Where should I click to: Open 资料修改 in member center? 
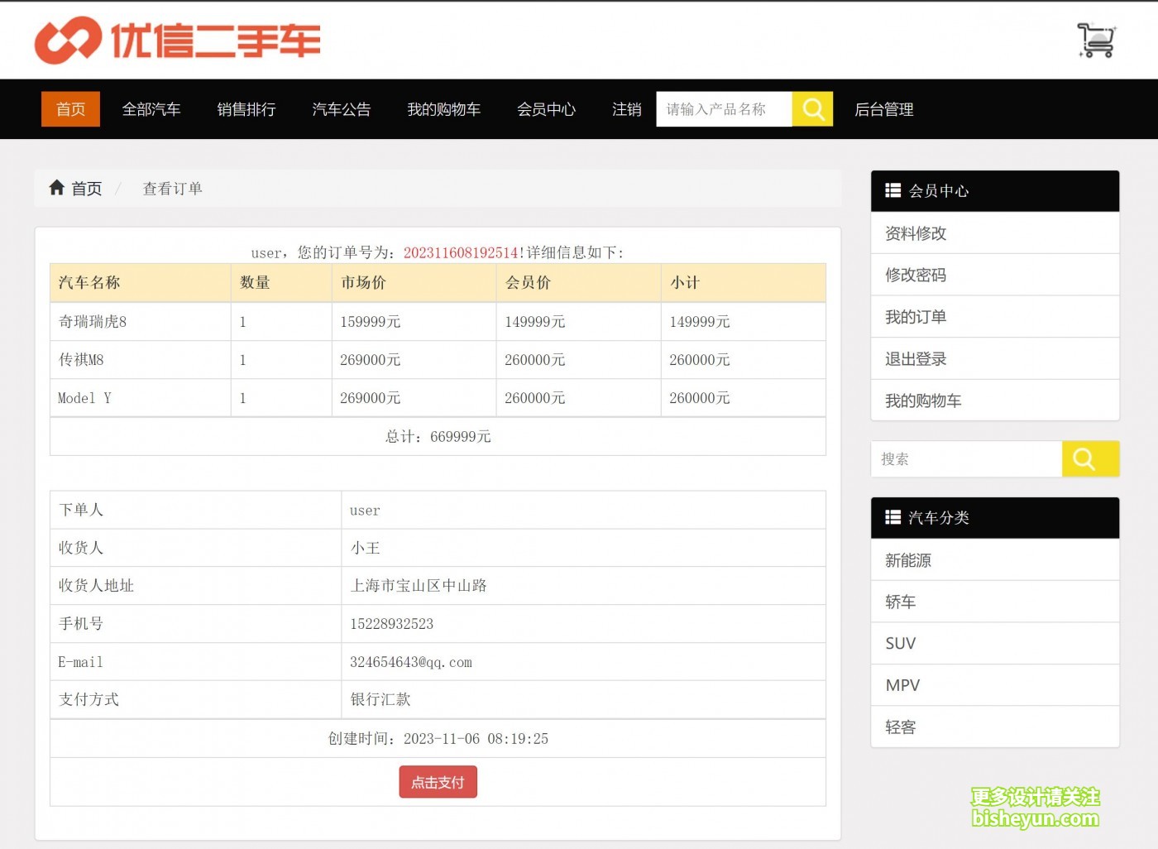pos(916,233)
